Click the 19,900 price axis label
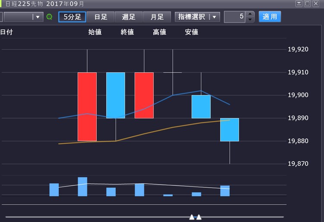This screenshot has height=222, width=324. point(298,95)
